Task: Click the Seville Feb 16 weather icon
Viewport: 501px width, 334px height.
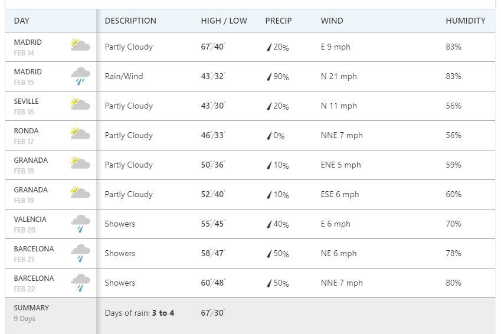Action: tap(80, 105)
